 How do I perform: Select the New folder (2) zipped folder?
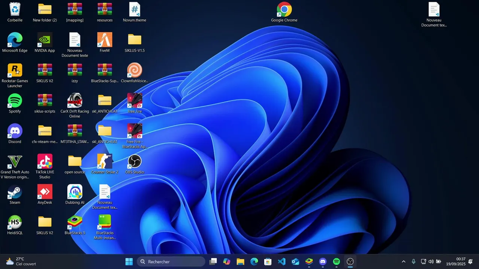pos(45,9)
